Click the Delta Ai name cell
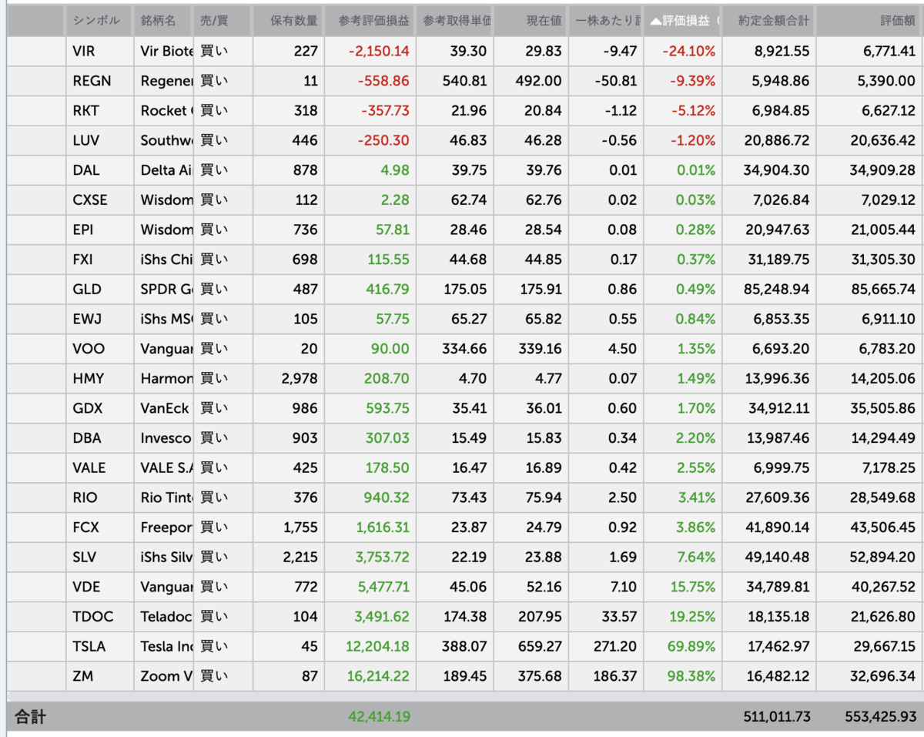The width and height of the screenshot is (924, 737). [163, 170]
